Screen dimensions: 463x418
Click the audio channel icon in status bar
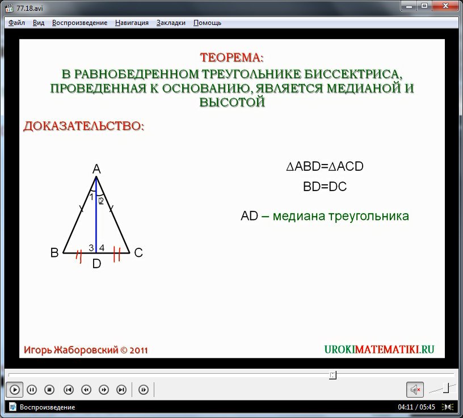[448, 407]
